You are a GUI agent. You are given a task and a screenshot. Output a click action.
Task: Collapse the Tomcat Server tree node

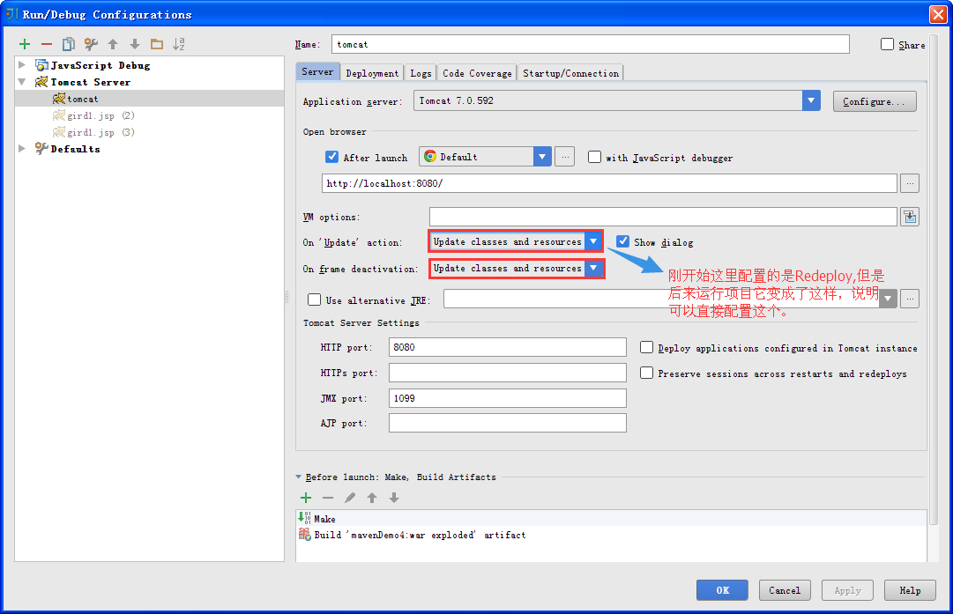[22, 82]
